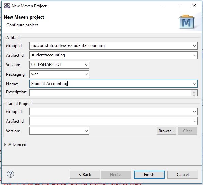Click the help question mark icon
Image resolution: width=203 pixels, height=185 pixels.
click(x=11, y=174)
